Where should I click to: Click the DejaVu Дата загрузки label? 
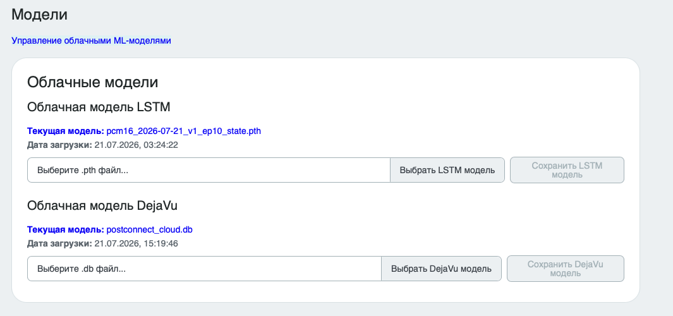coord(59,244)
